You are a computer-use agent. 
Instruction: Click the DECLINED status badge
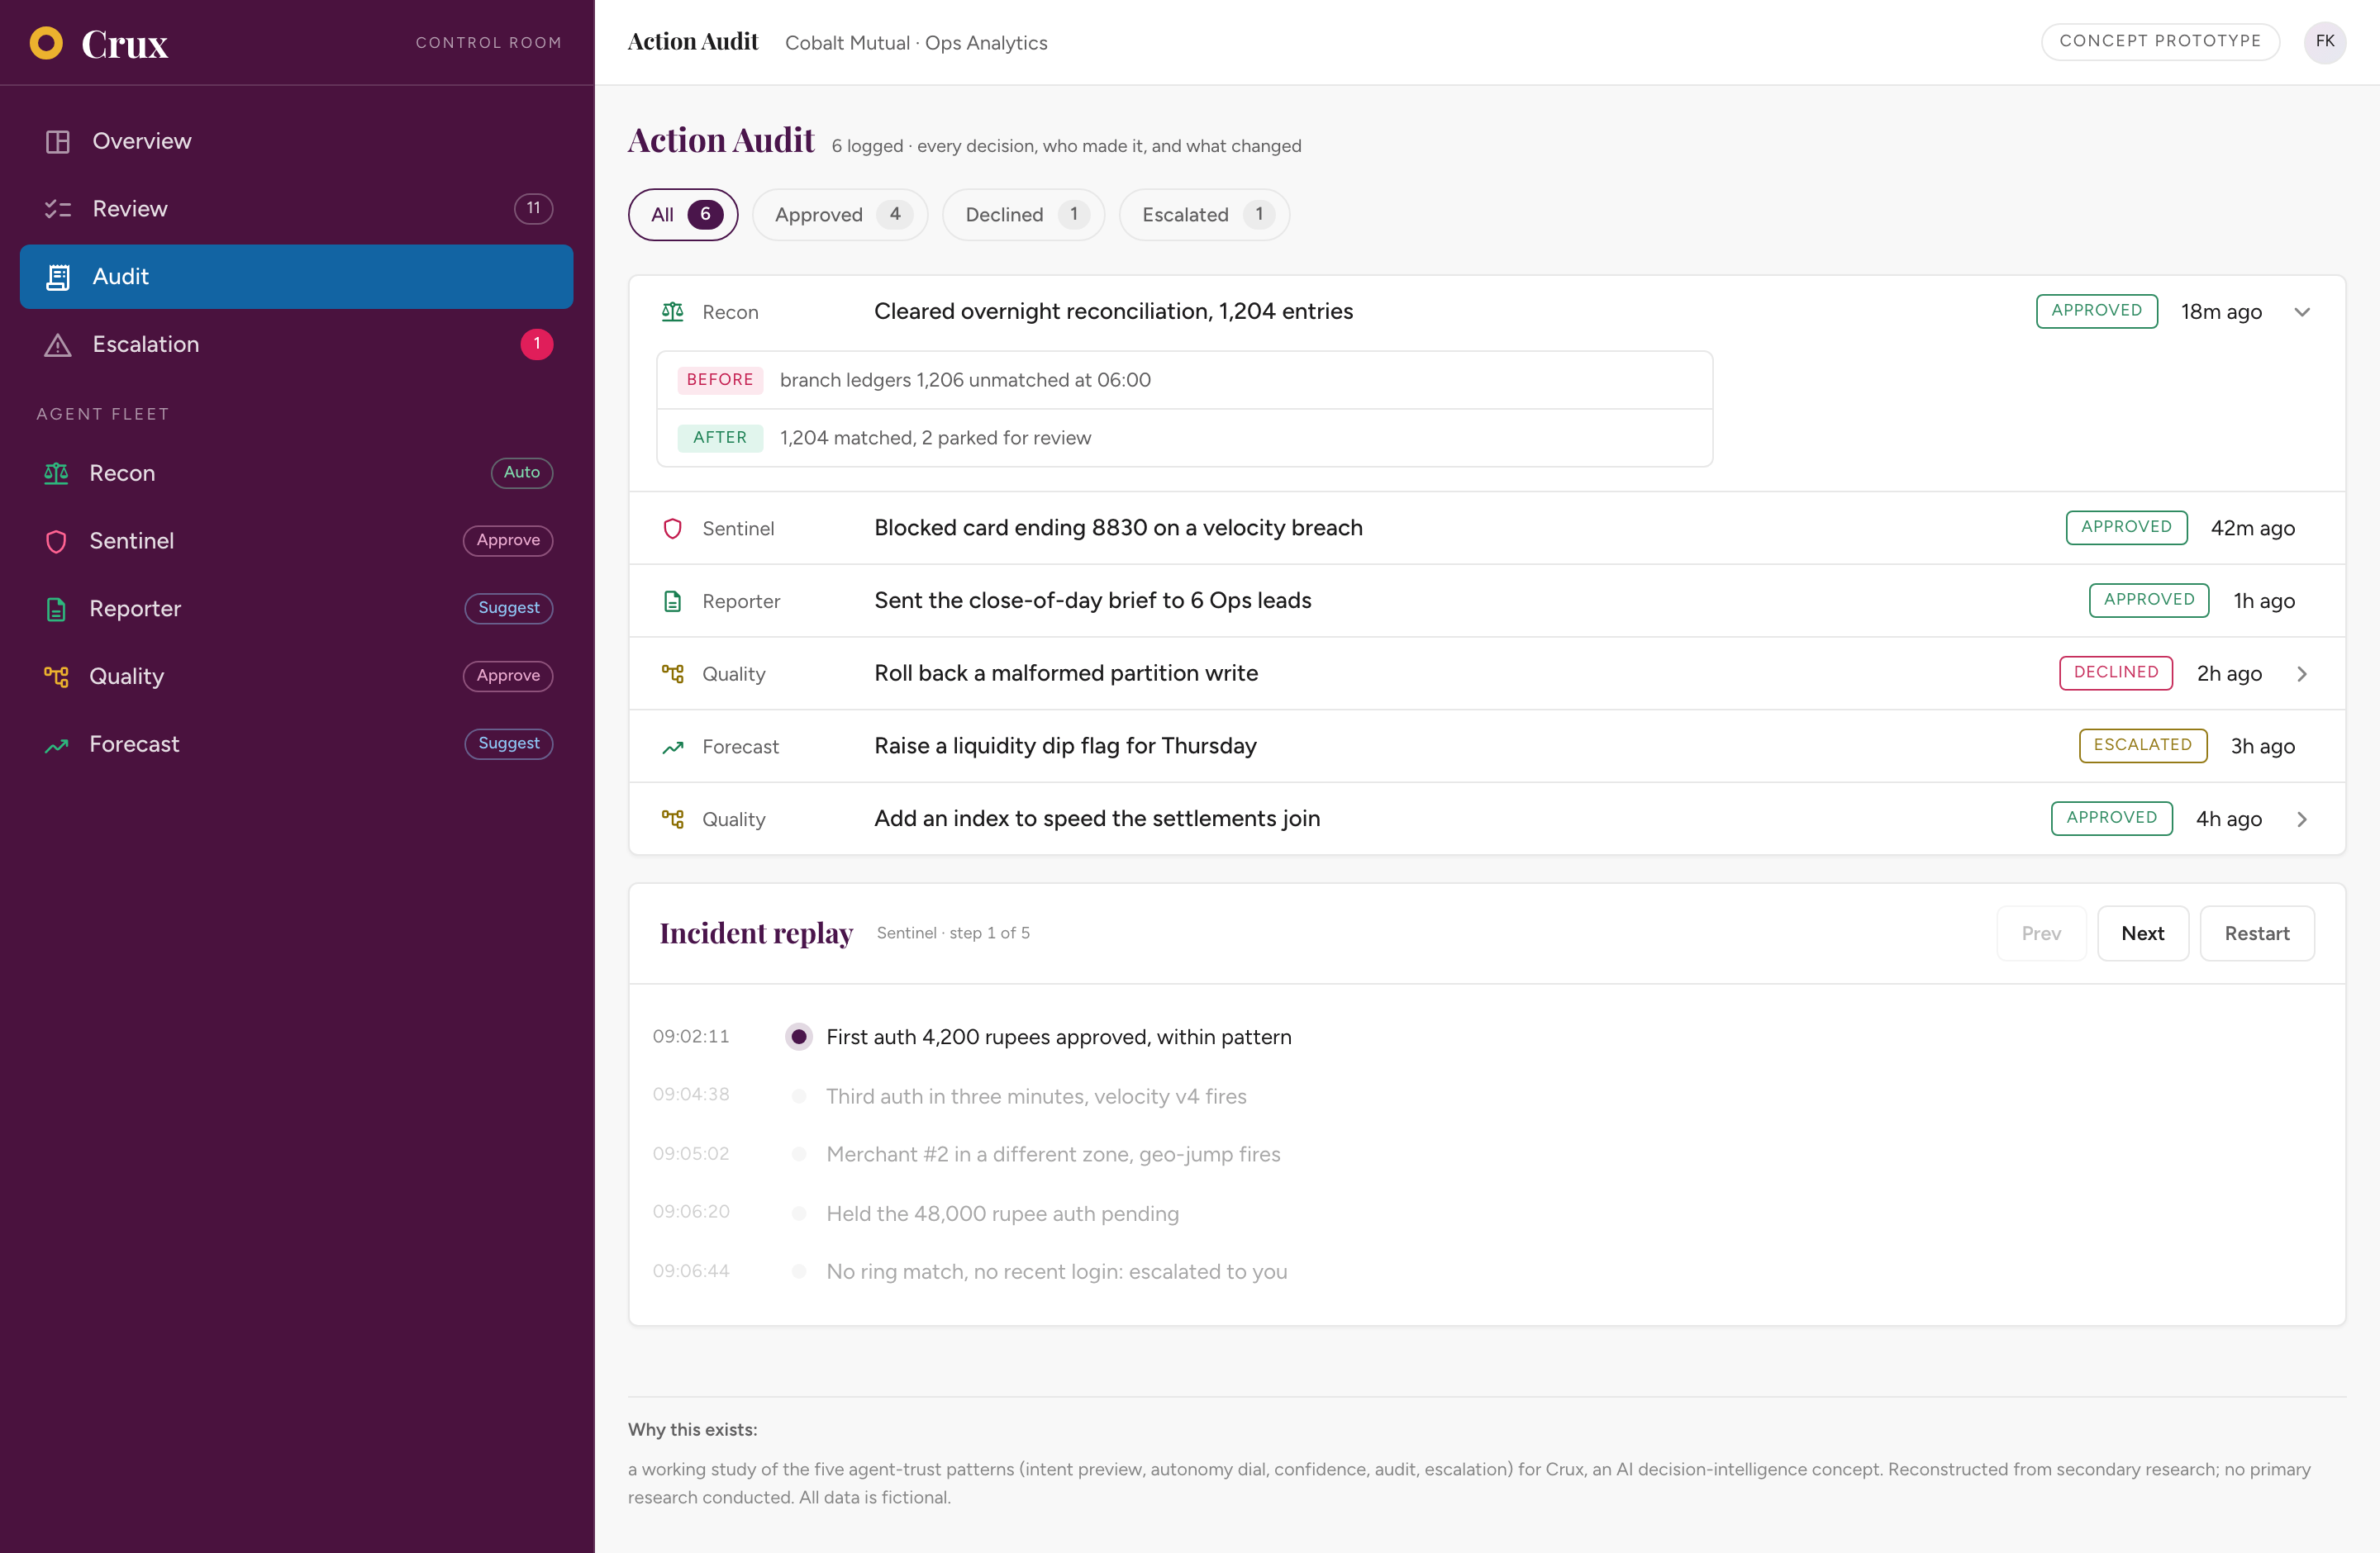[2115, 672]
